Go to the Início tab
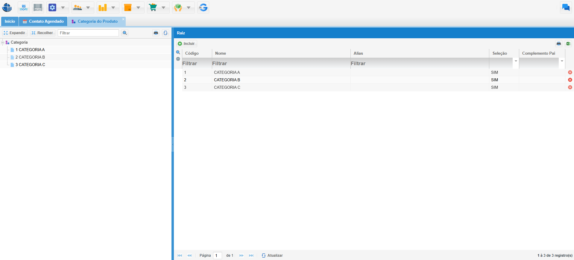 (10, 22)
